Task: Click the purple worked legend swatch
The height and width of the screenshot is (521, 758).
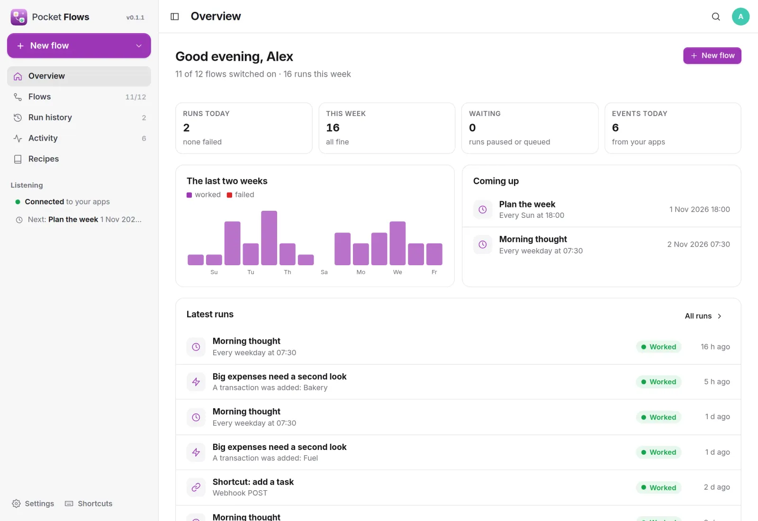Action: (189, 195)
